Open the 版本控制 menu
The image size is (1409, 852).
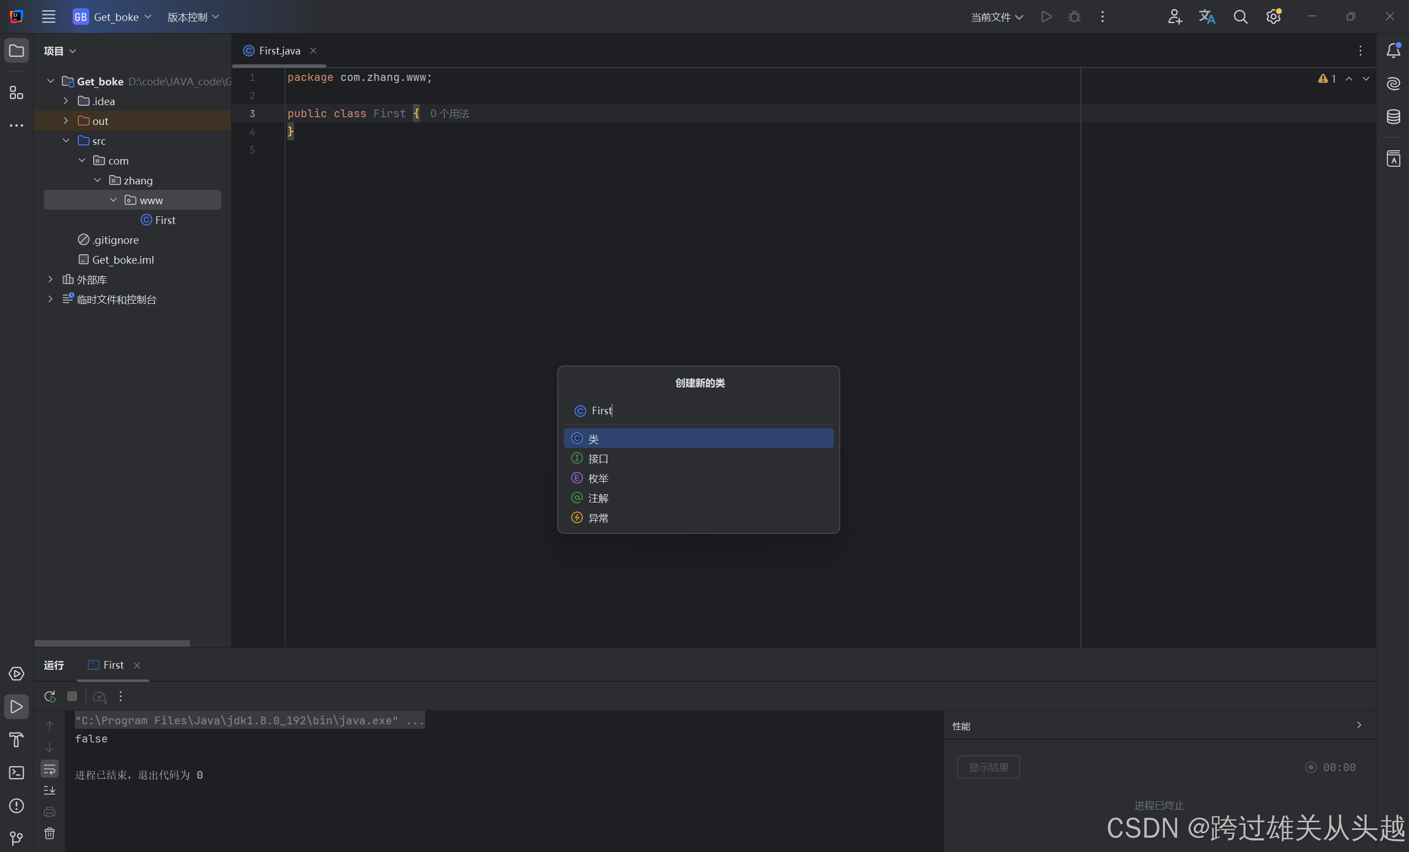[x=193, y=17]
